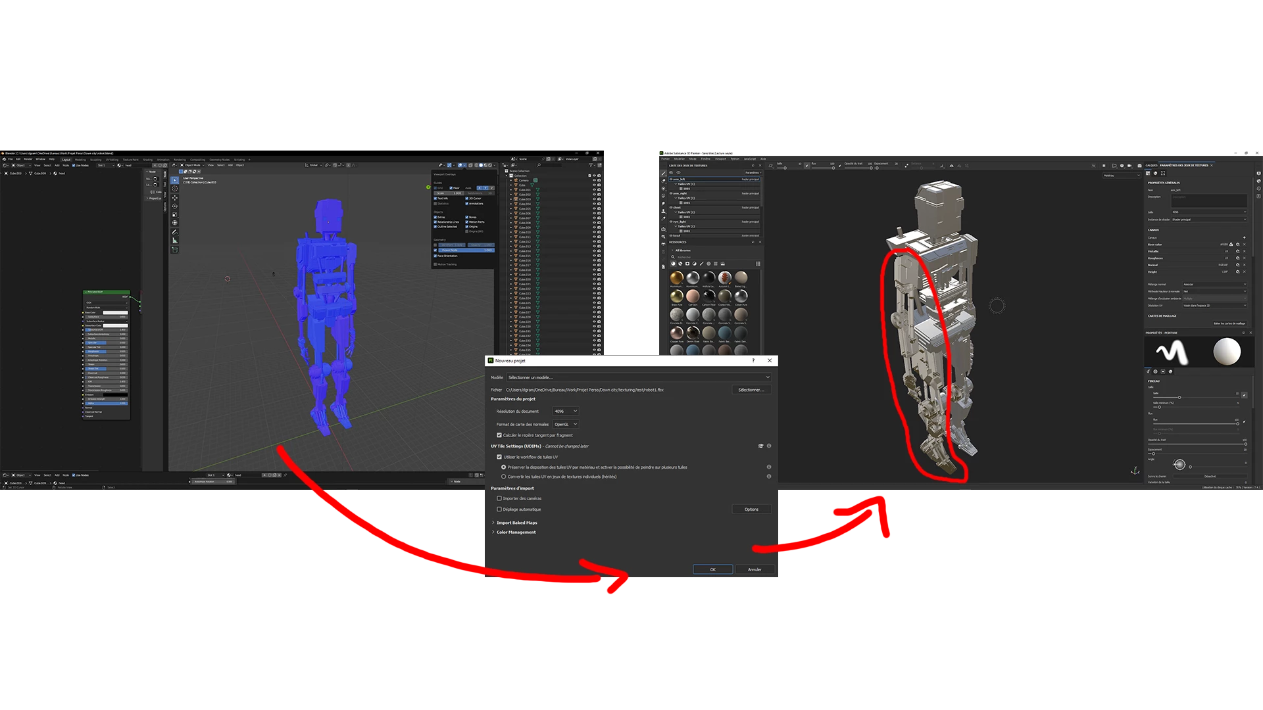The image size is (1263, 710).
Task: Click the gold Aluminium material thumbnail
Action: tap(676, 278)
